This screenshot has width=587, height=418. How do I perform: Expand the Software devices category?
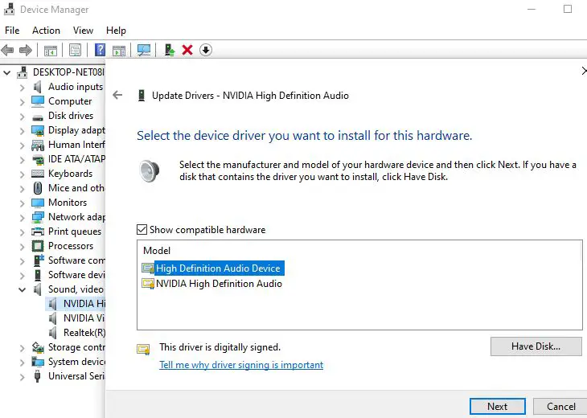pyautogui.click(x=22, y=276)
